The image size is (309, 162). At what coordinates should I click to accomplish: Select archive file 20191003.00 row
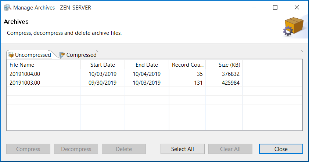(25, 82)
